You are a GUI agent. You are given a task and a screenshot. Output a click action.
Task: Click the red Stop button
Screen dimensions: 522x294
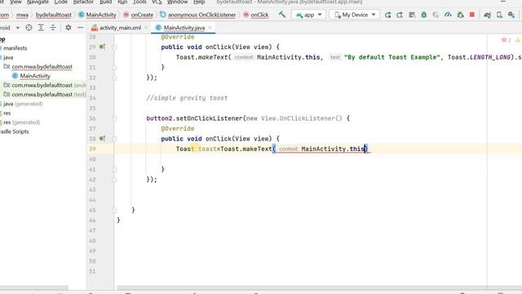point(472,15)
